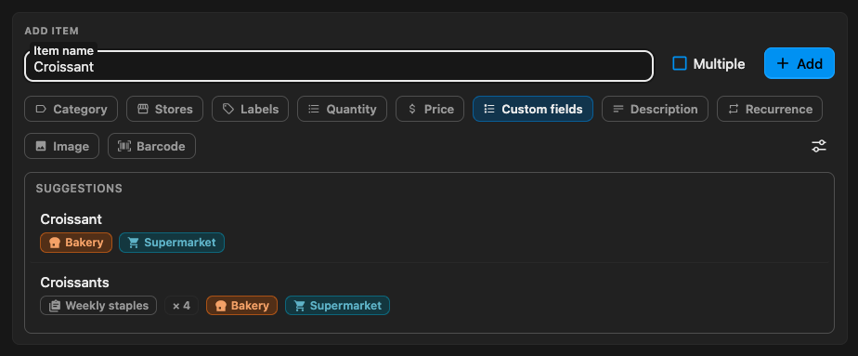858x356 pixels.
Task: Click Bakery tag under Croissant
Action: click(76, 243)
